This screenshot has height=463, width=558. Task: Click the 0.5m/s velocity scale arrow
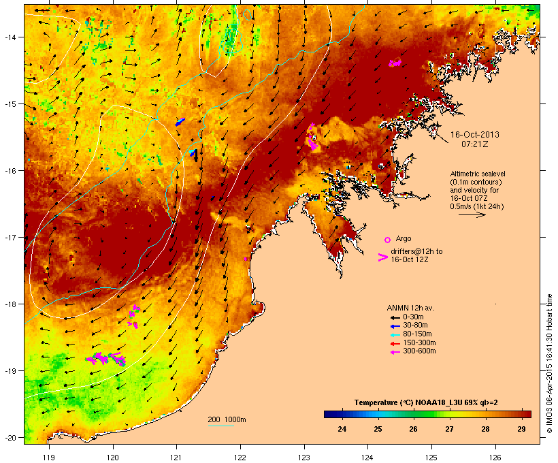click(472, 214)
